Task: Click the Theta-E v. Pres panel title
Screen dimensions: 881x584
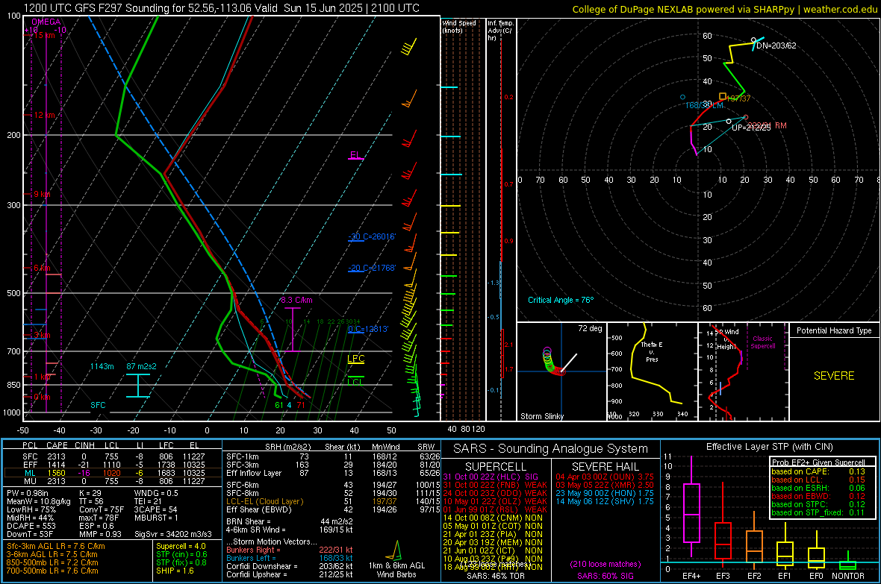Action: pos(652,352)
